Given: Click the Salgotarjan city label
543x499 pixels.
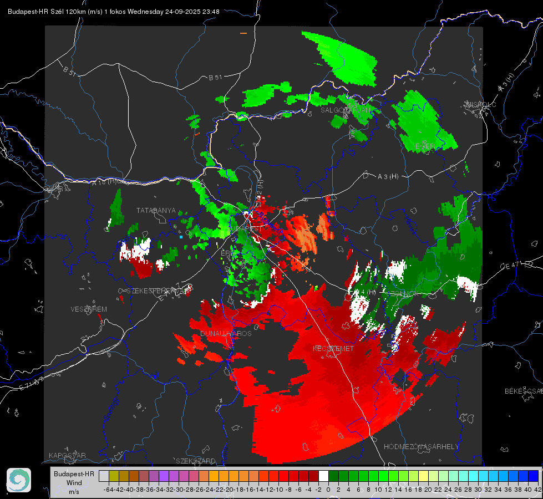Looking at the screenshot, I should (x=346, y=110).
